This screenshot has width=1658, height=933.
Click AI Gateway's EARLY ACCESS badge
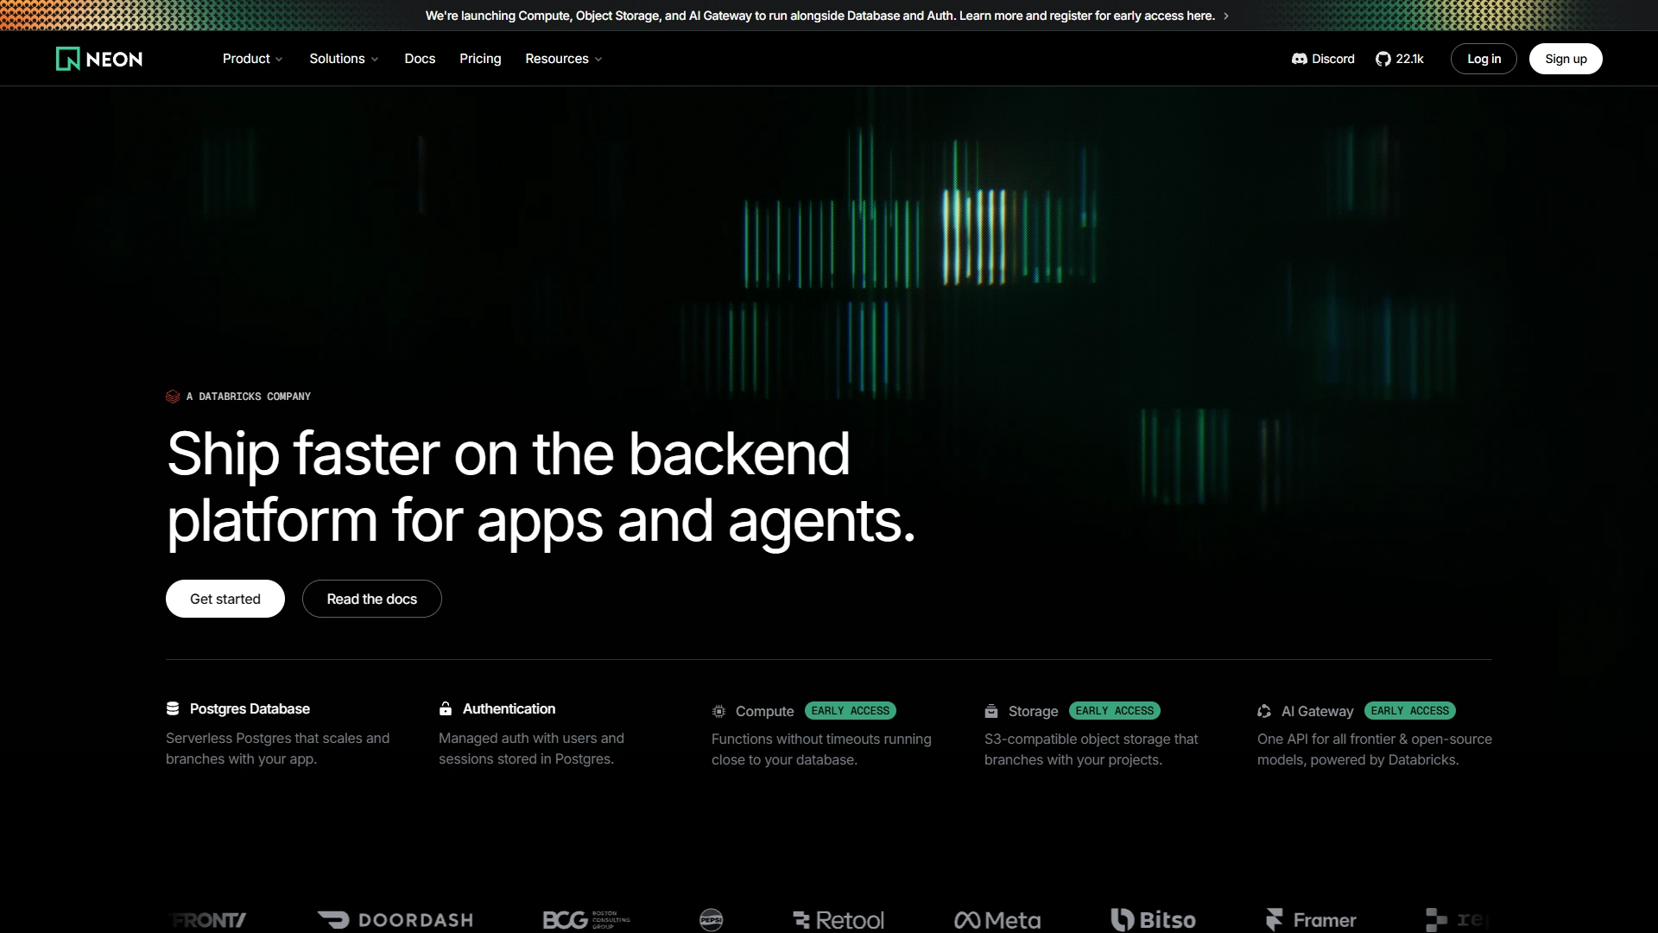click(1410, 711)
